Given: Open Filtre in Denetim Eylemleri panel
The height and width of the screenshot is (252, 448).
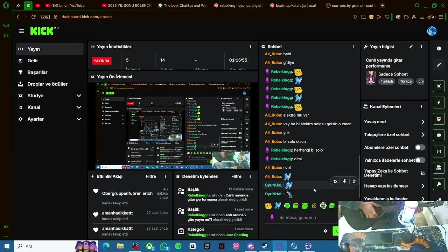Looking at the screenshot, I should click(x=236, y=176).
